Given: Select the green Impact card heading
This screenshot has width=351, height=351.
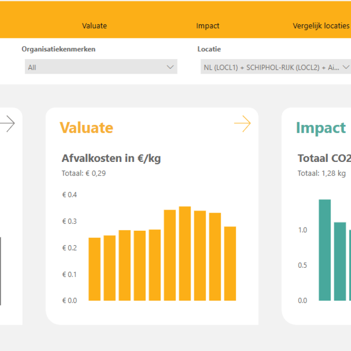Looking at the screenshot, I should [x=321, y=127].
